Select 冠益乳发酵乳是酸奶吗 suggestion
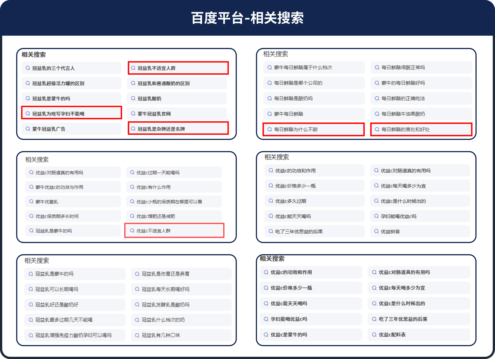This screenshot has height=359, width=495. 181,304
